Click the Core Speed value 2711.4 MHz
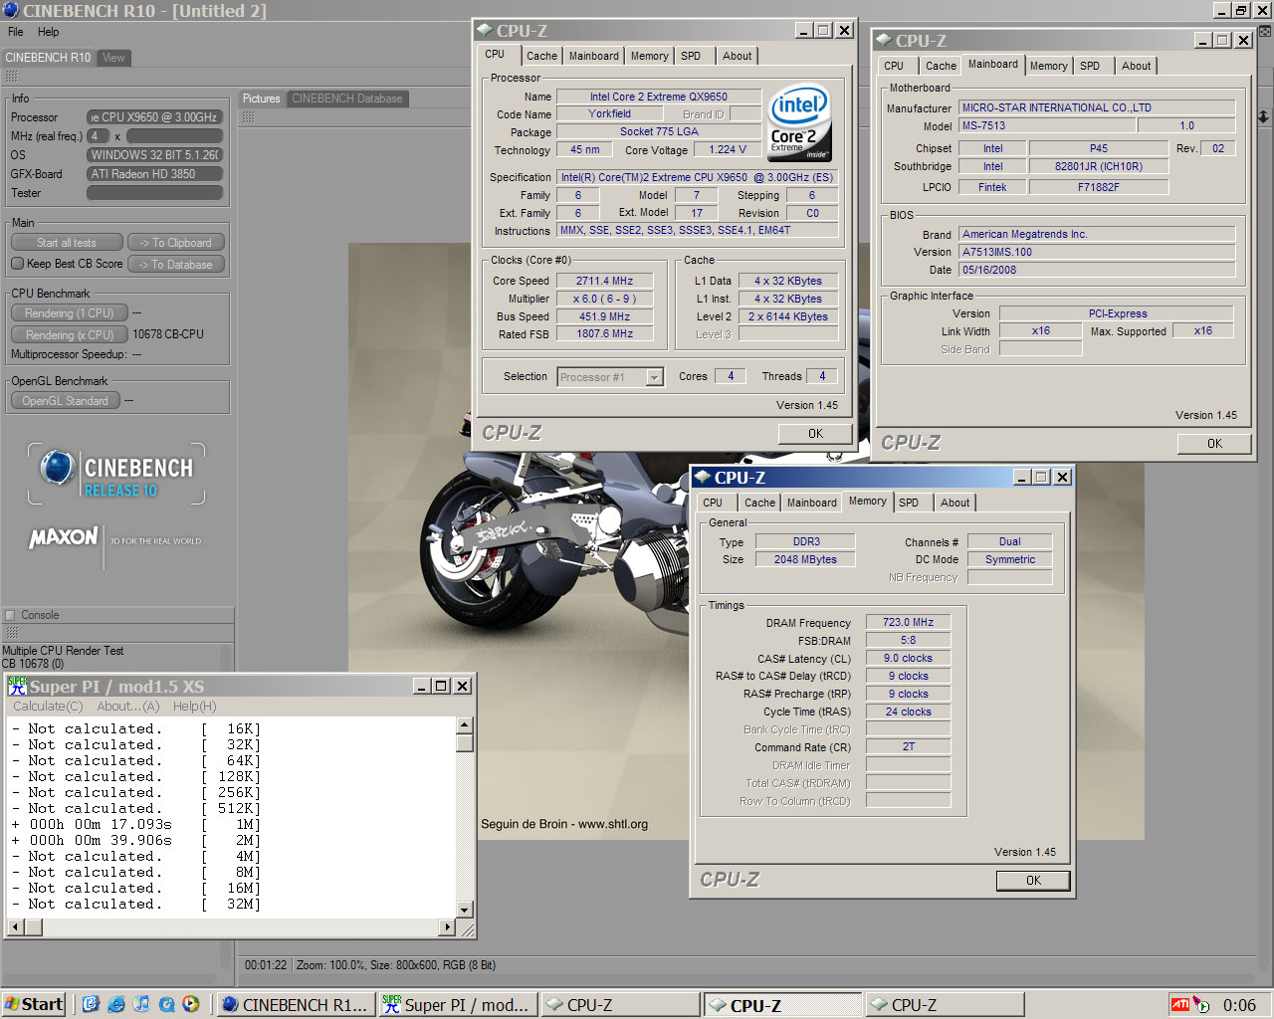Screen dimensions: 1274x1019 [604, 281]
